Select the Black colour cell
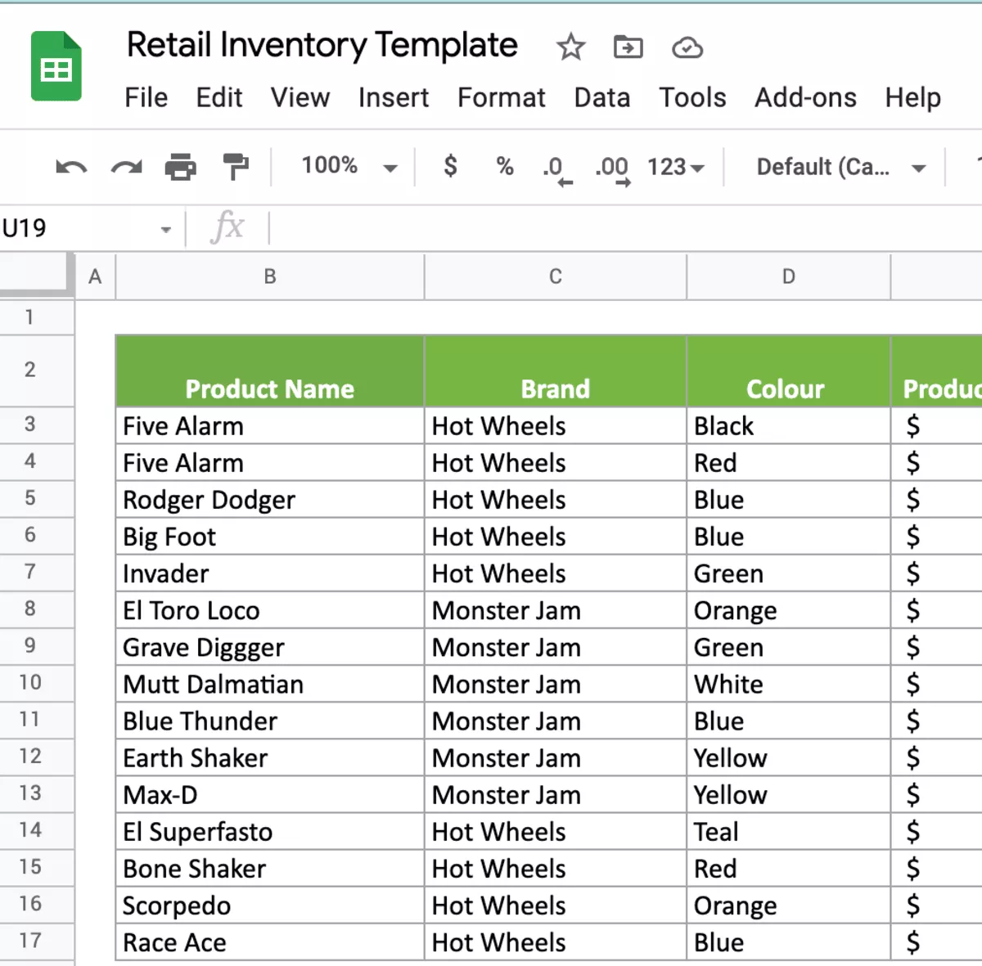Viewport: 982px width, 966px height. [789, 426]
